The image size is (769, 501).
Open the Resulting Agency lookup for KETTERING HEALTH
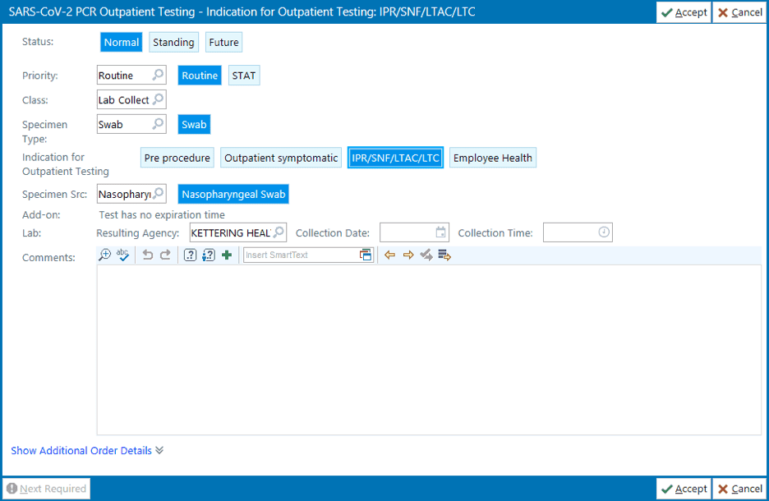coord(280,232)
